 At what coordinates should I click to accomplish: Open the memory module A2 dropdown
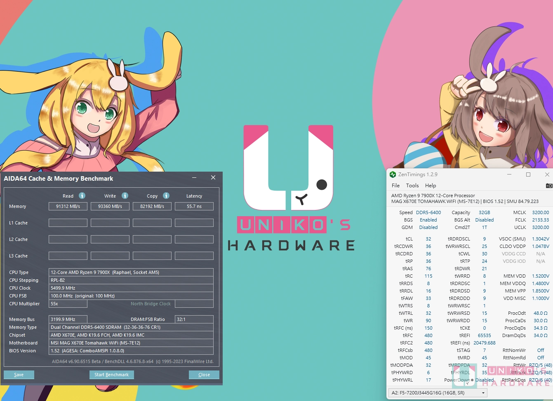point(438,393)
